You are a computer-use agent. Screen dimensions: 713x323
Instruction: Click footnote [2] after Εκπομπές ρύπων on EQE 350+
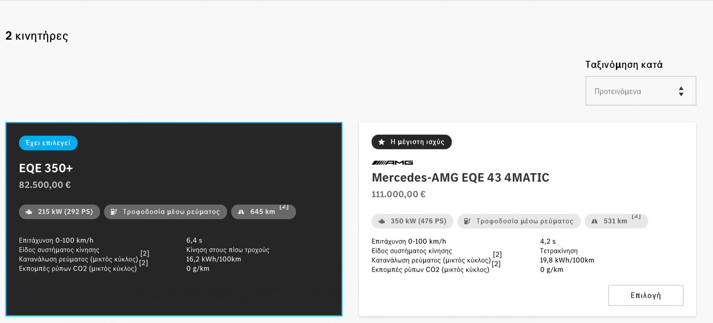[x=143, y=263]
